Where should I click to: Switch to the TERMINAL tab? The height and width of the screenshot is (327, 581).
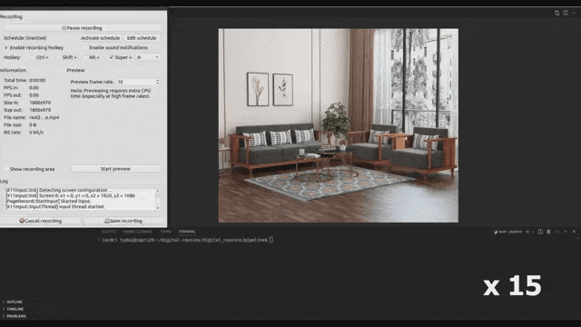coord(187,232)
